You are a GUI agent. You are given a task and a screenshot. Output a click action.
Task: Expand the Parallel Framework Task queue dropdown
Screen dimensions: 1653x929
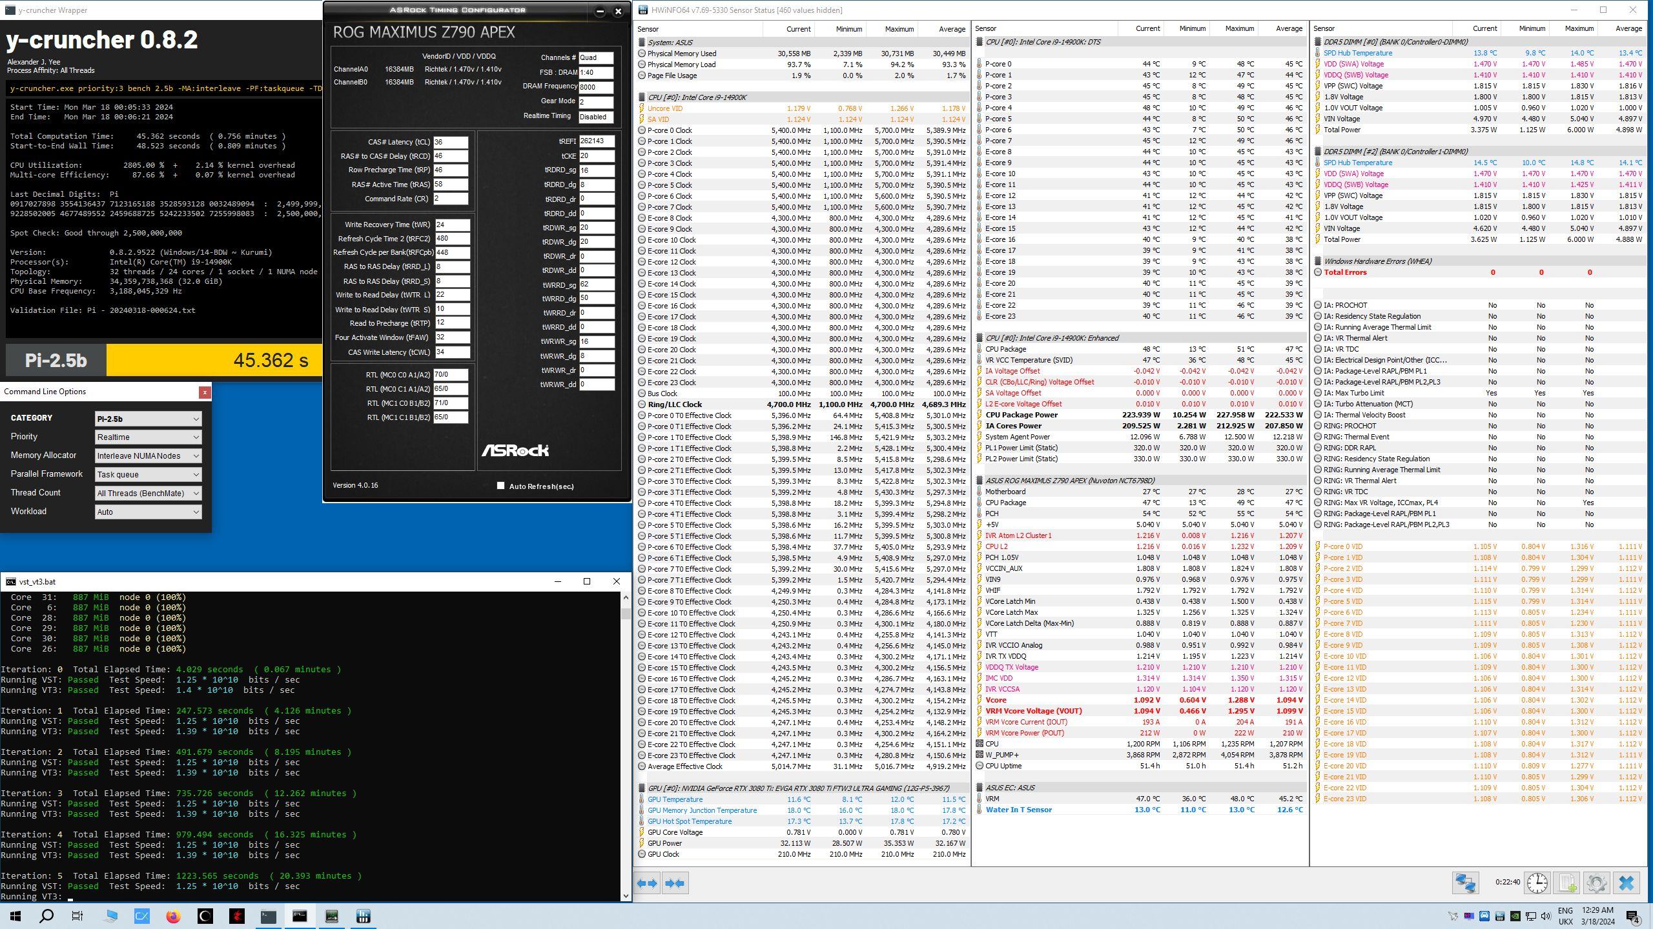pos(148,475)
